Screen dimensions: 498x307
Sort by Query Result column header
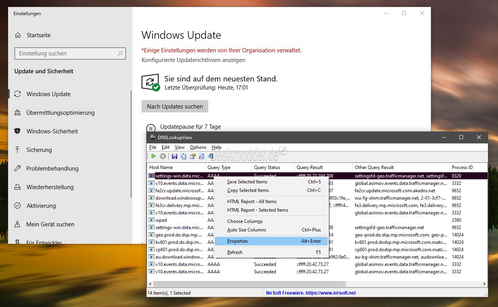(x=323, y=167)
